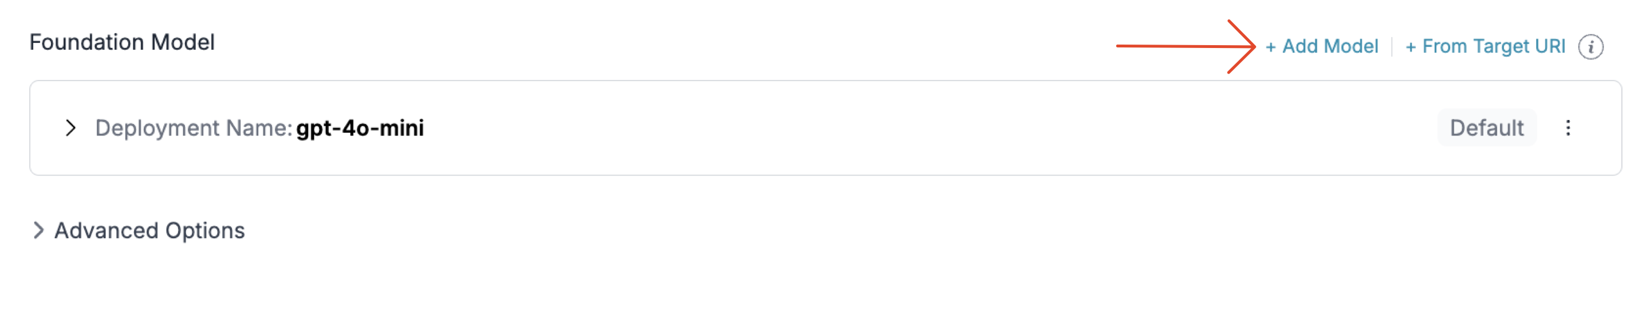Show Advanced Options by clicking its label
Image resolution: width=1638 pixels, height=336 pixels.
point(149,230)
